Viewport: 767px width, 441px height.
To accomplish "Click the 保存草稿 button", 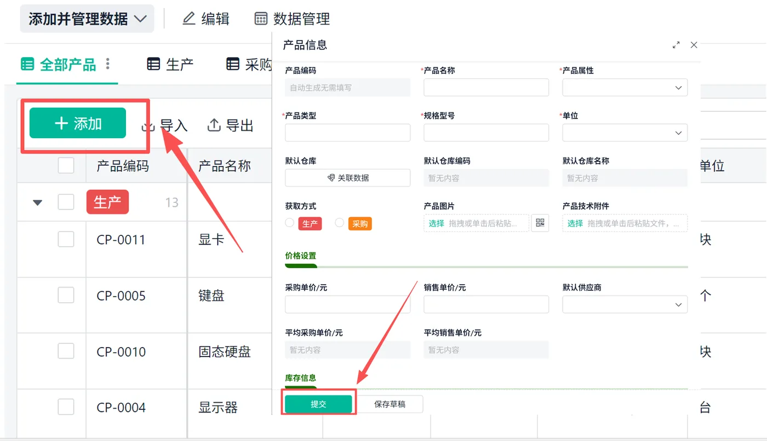I will pyautogui.click(x=390, y=404).
